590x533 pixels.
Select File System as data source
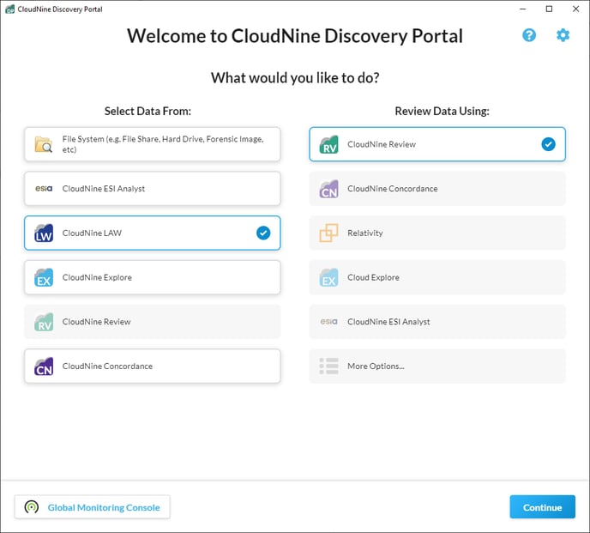point(153,144)
